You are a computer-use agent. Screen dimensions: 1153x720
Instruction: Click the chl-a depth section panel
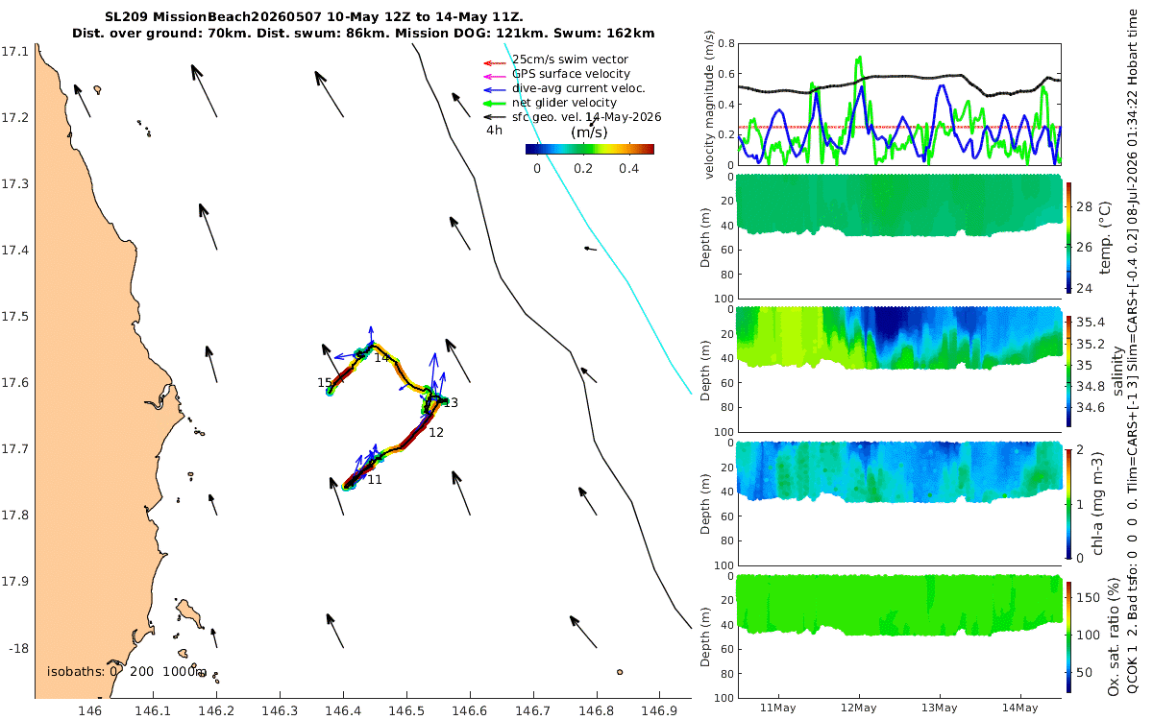pyautogui.click(x=899, y=502)
